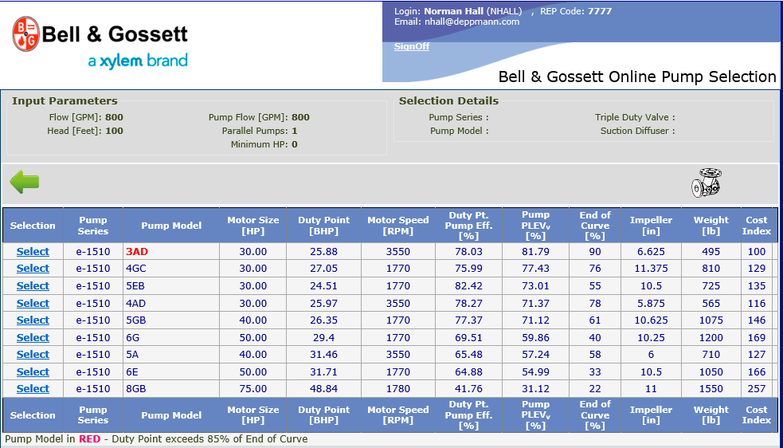Click duty point value 25.88
This screenshot has width=783, height=448.
click(x=323, y=251)
